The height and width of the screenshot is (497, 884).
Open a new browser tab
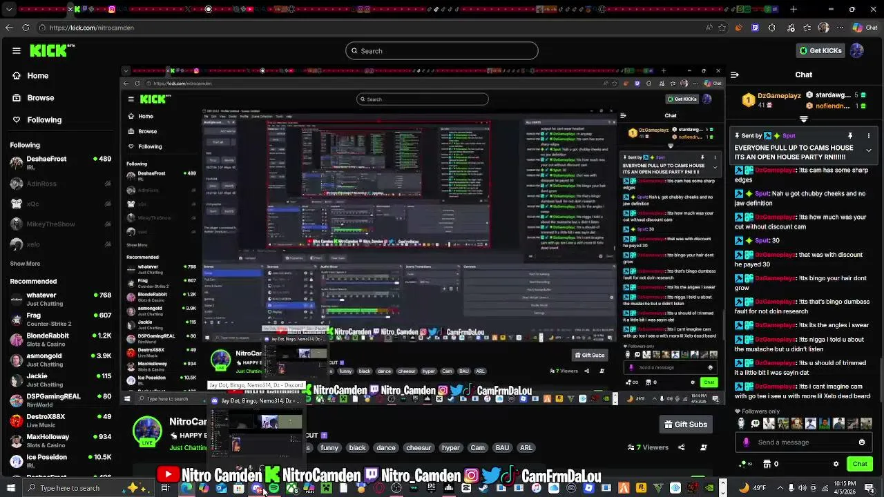click(x=794, y=10)
